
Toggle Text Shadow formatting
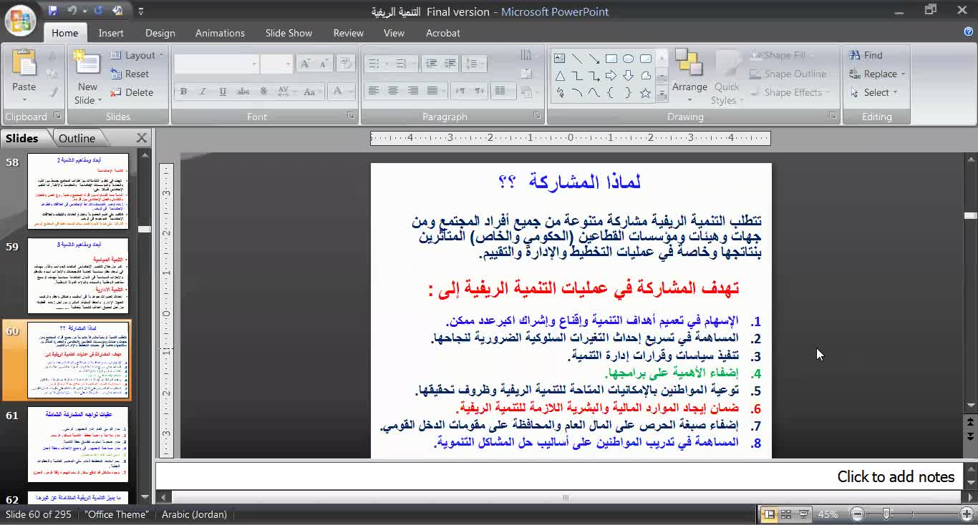263,92
